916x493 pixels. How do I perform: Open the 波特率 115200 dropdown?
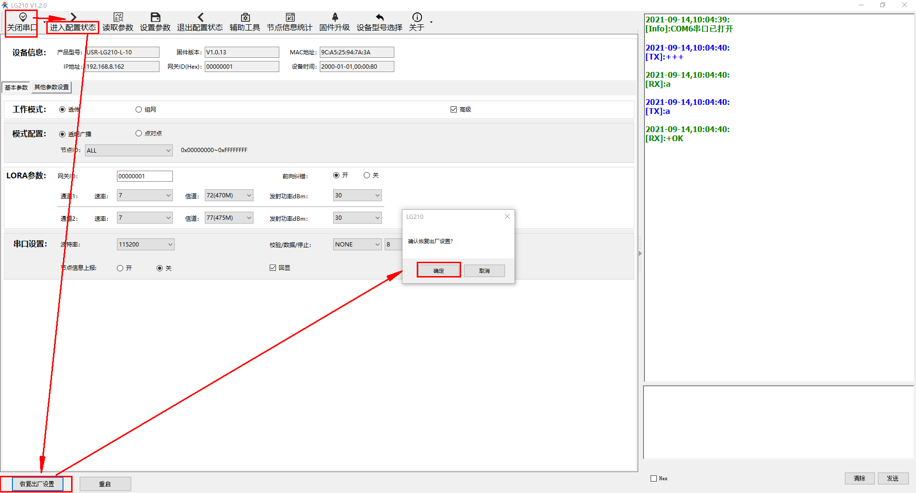click(146, 245)
